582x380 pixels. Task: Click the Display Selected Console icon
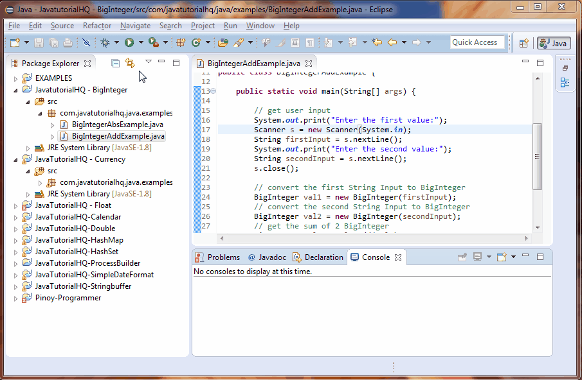coord(477,257)
